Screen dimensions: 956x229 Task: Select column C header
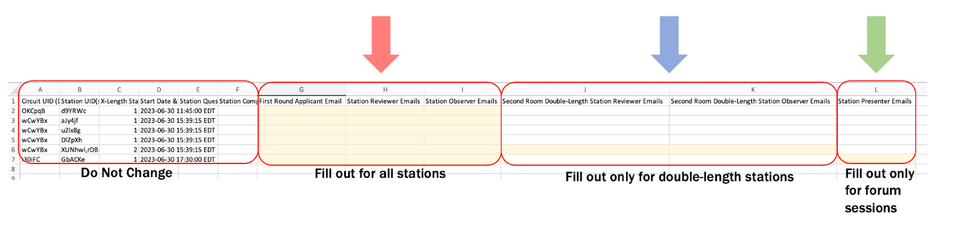click(x=119, y=90)
